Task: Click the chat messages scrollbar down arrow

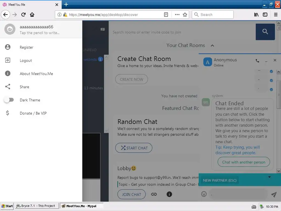Action: tap(279, 171)
